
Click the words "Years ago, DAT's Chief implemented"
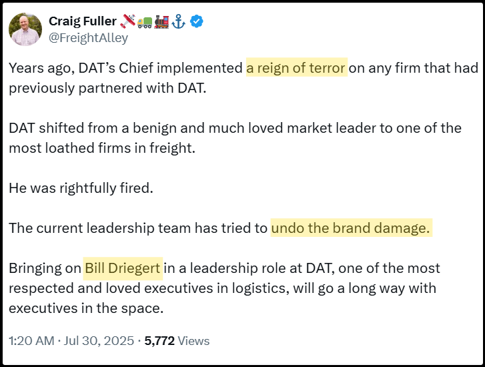click(125, 68)
